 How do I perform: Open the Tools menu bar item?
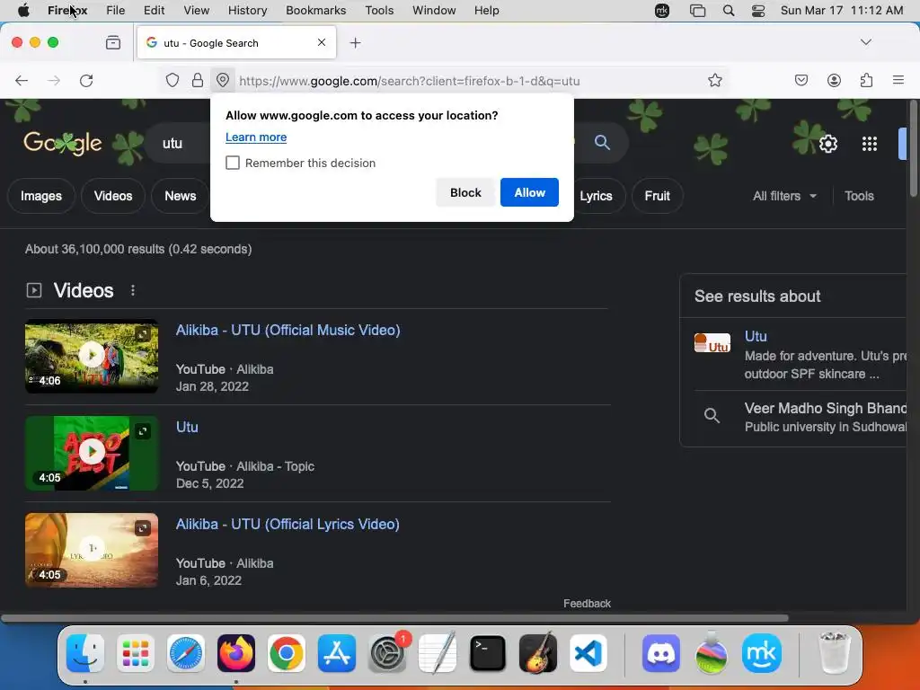(379, 10)
